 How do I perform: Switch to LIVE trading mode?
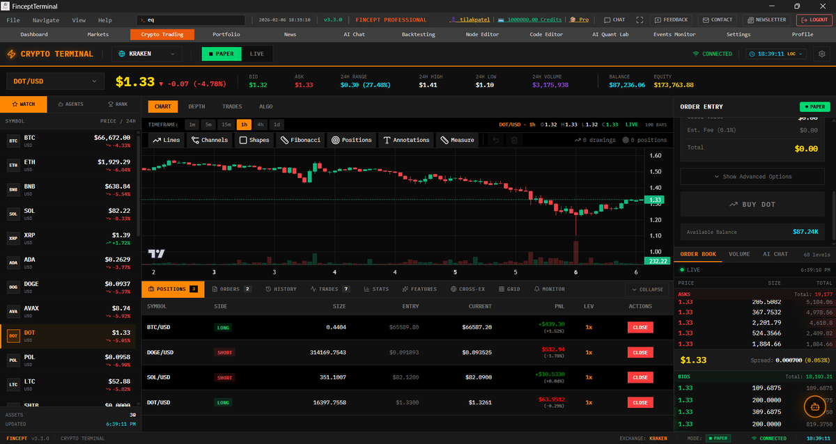[x=256, y=54]
